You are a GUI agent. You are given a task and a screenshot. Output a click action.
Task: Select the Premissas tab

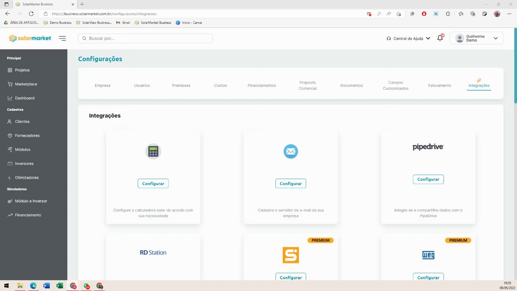(181, 86)
